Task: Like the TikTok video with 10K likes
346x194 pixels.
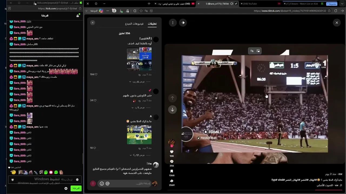Action: 172,152
